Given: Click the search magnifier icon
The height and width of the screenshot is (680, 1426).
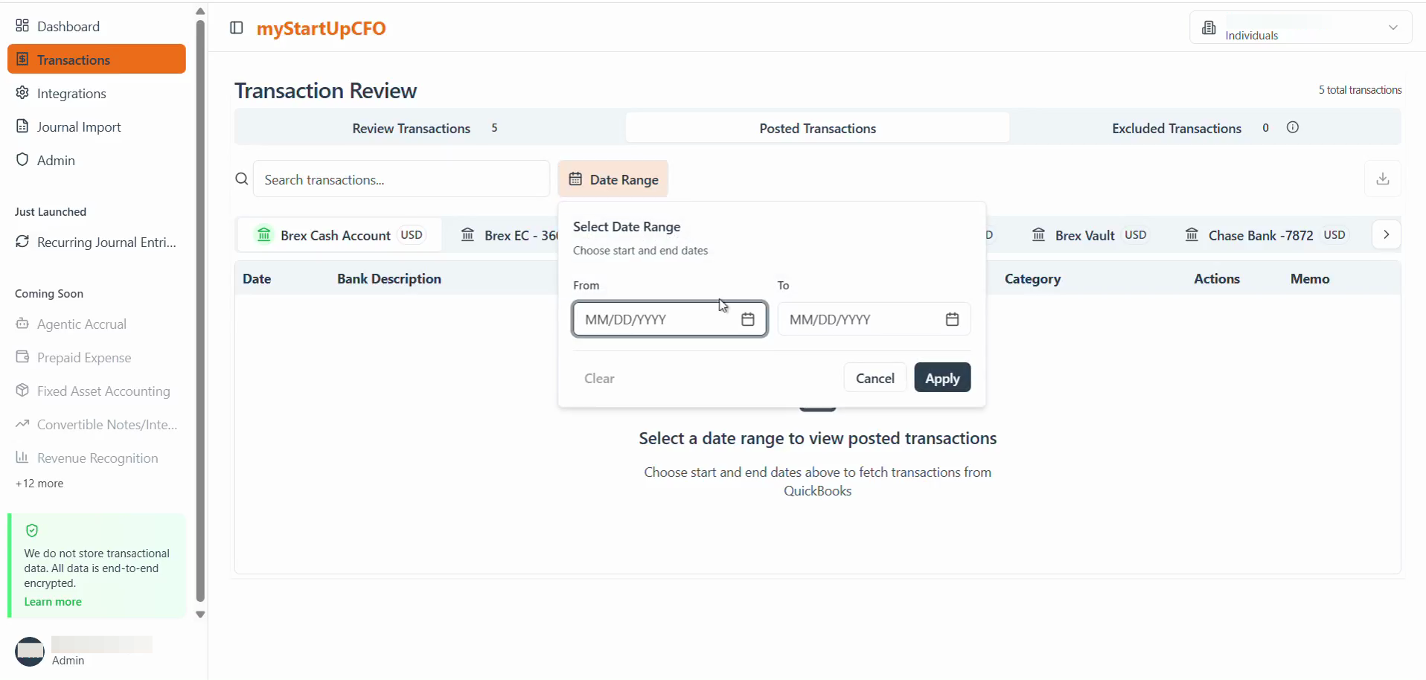Looking at the screenshot, I should coord(242,179).
